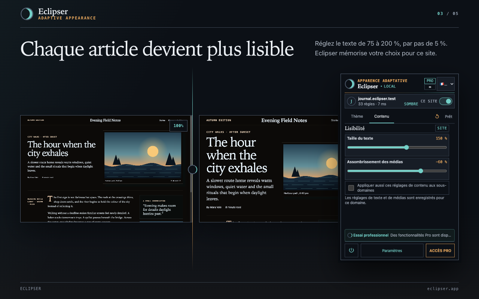The height and width of the screenshot is (299, 479).
Task: Click the orange reset arrow icon
Action: tap(437, 117)
